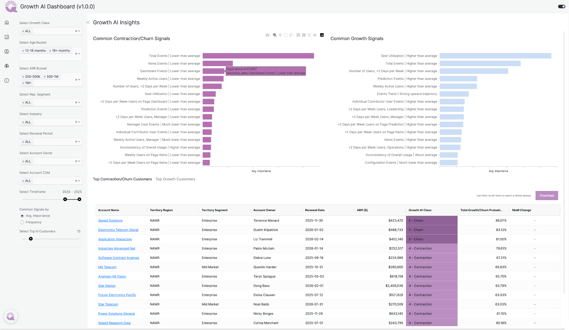This screenshot has width=569, height=330.
Task: Select the chart Box Select tool
Action: click(286, 35)
